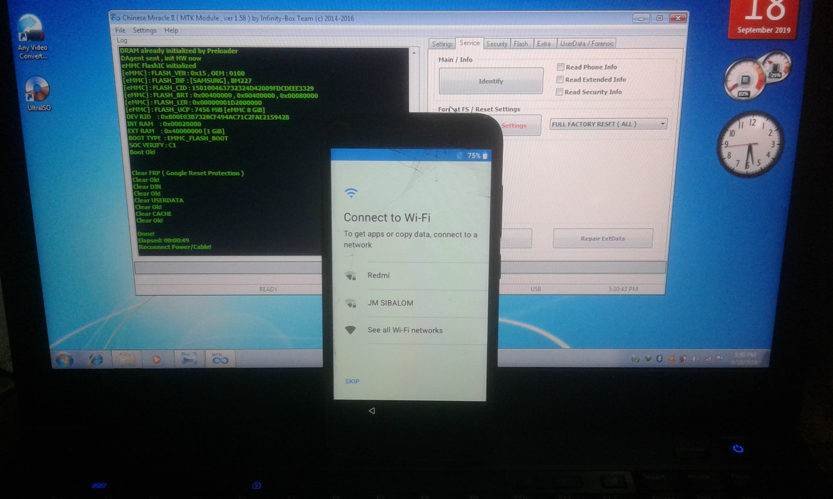Click the READY status bar text
This screenshot has width=833, height=499.
click(x=268, y=289)
